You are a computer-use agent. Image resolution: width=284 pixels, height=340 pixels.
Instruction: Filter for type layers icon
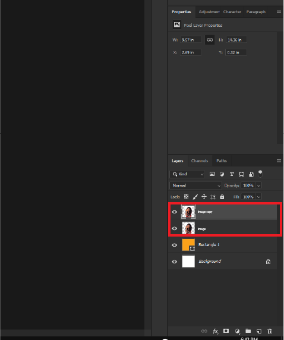click(232, 174)
